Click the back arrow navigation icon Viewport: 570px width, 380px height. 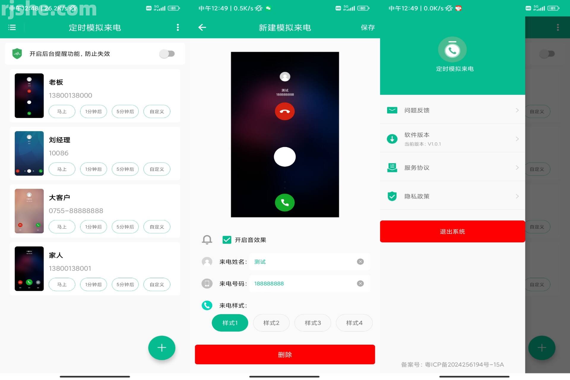coord(202,27)
